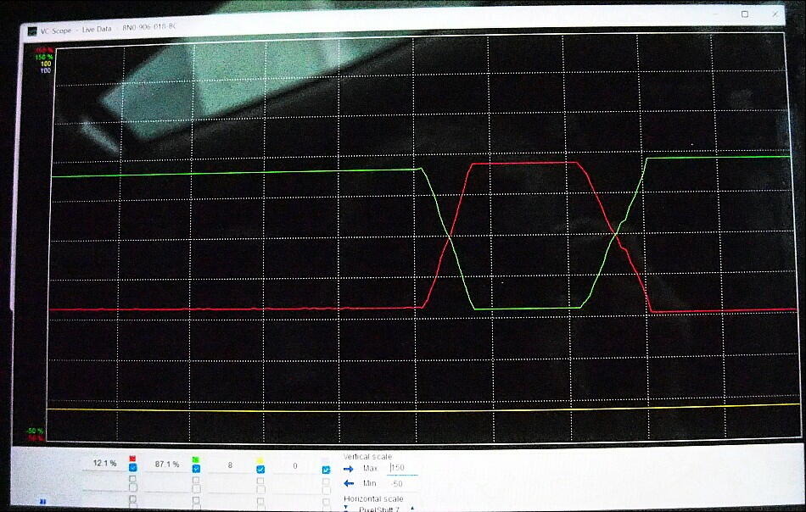This screenshot has width=806, height=512.
Task: Click the 87.1 % green channel value field
Action: click(167, 465)
